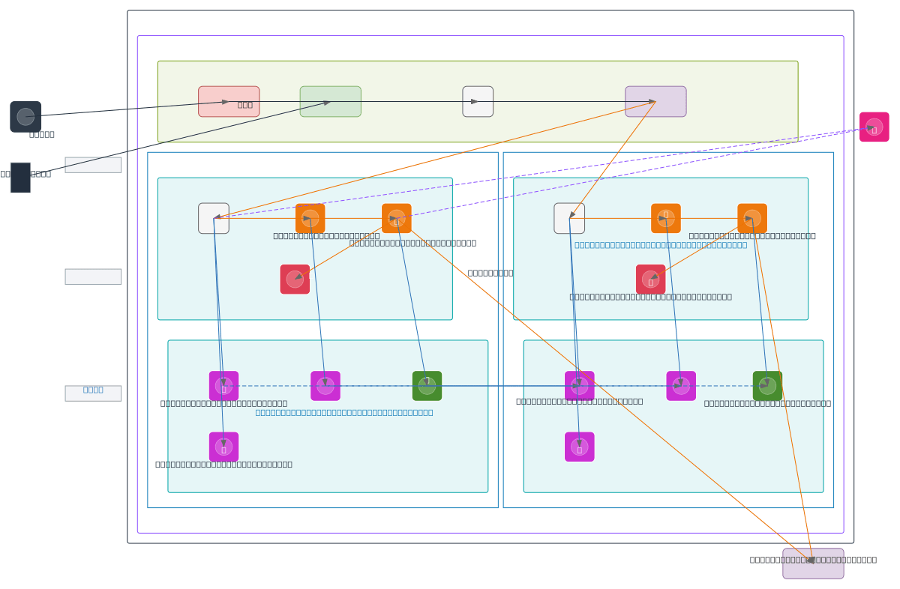900x589 pixels.
Task: Click the red icon in the upper-right teal panel
Action: point(650,280)
